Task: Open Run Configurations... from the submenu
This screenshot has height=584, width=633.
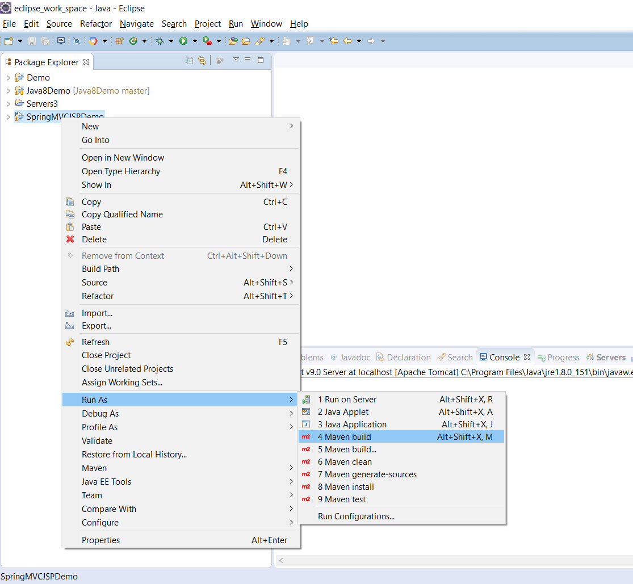Action: click(356, 516)
